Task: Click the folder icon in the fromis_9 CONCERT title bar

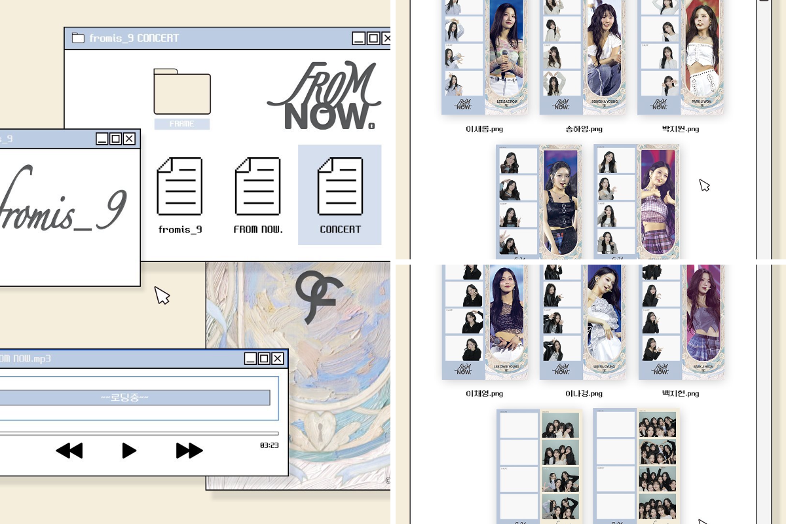Action: [x=78, y=38]
